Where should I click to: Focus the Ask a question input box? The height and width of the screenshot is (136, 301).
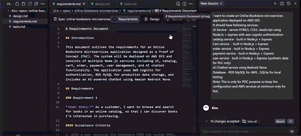pos(245,131)
